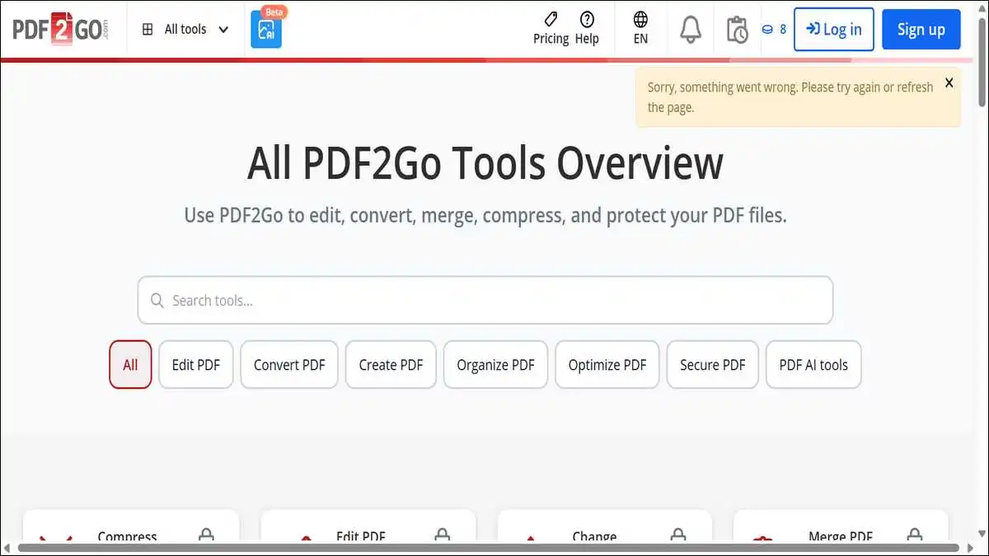Click the PDF2Go logo
989x556 pixels.
pyautogui.click(x=59, y=29)
